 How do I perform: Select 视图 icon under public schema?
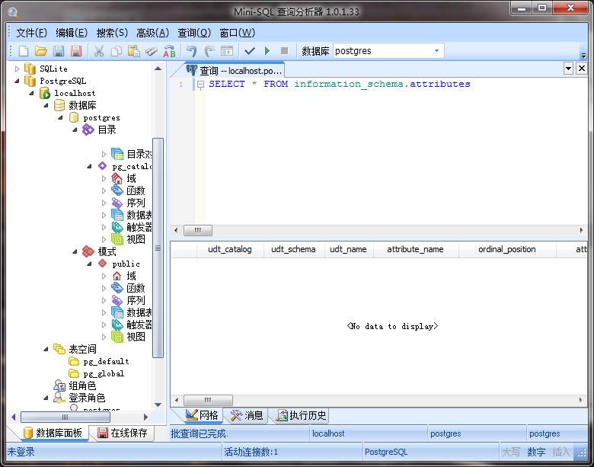117,337
